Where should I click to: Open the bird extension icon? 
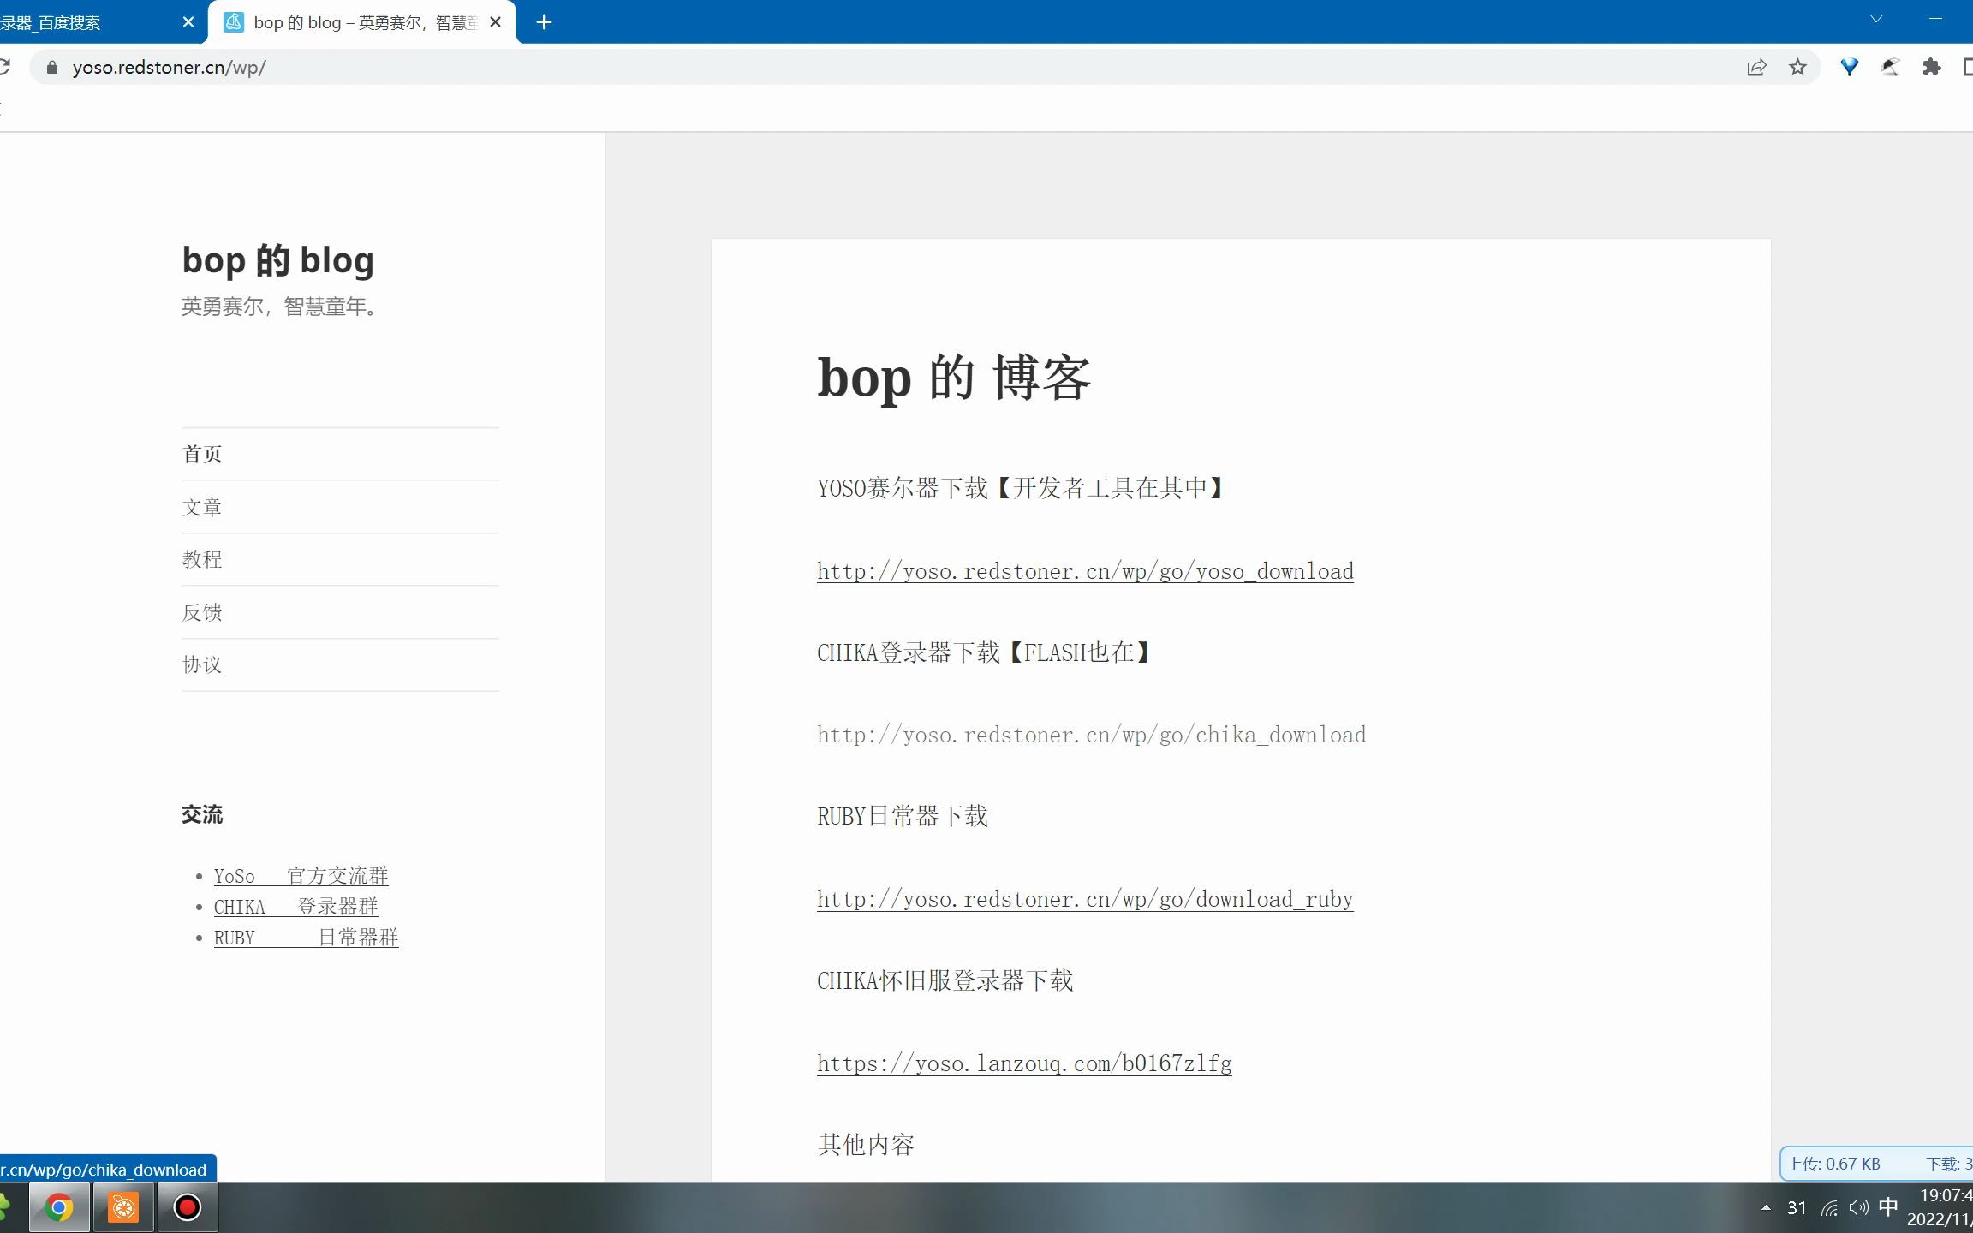(1890, 67)
